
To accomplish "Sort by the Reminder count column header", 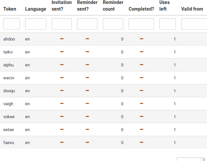I will click(113, 6).
